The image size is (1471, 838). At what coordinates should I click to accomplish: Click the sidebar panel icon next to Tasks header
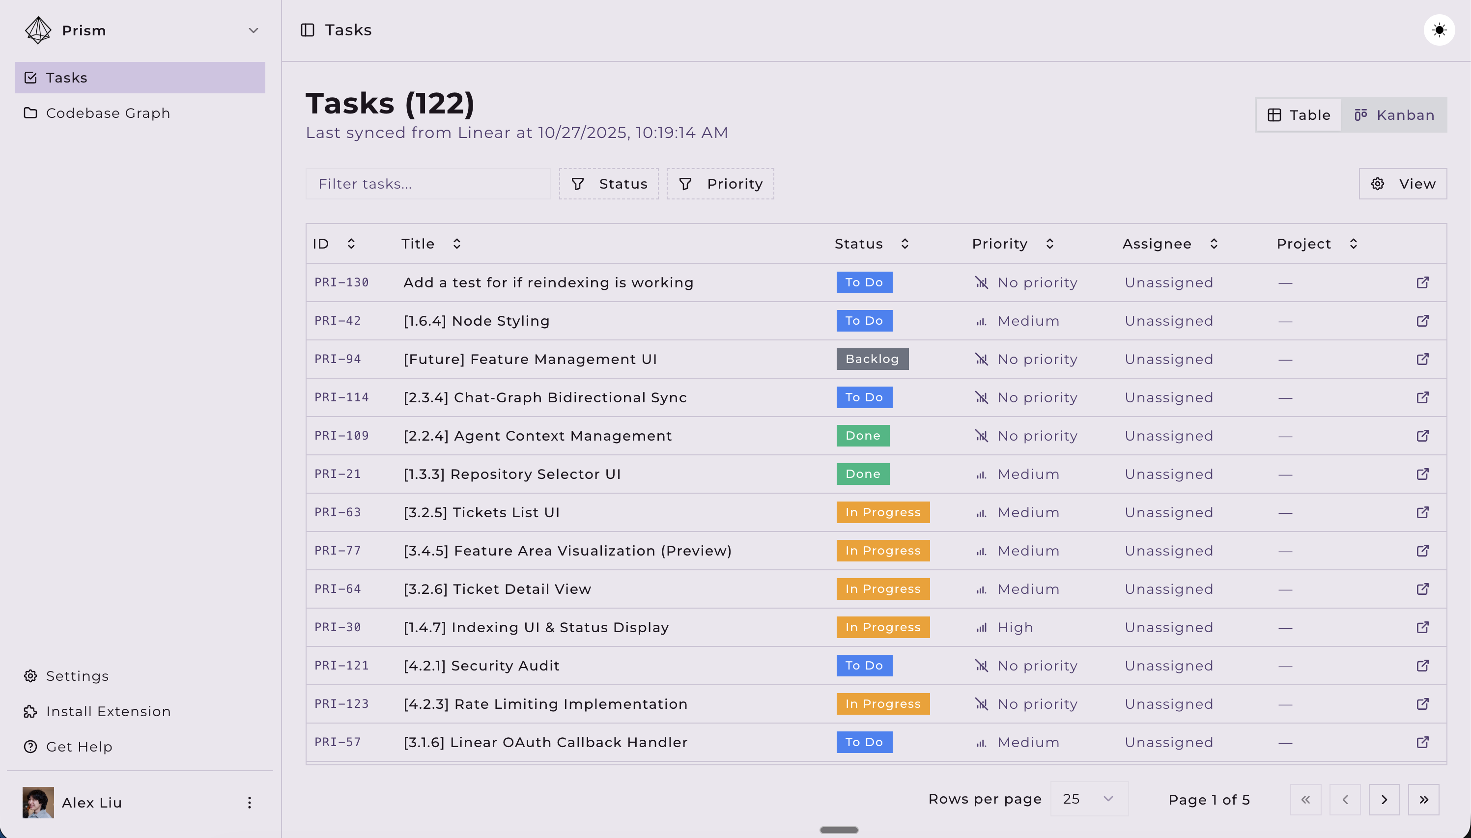tap(308, 30)
